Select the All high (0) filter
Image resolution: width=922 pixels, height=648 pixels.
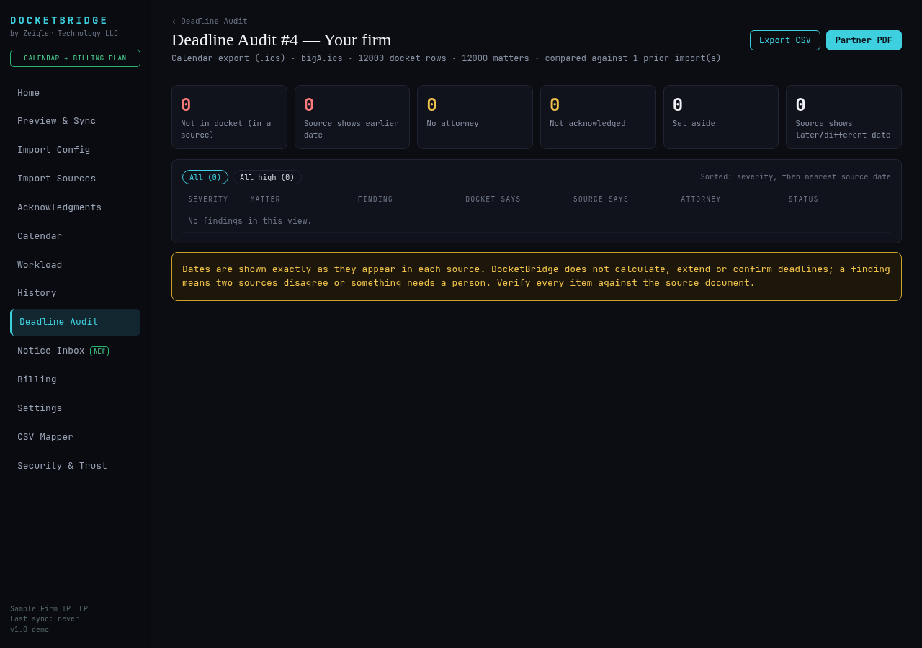pos(267,177)
